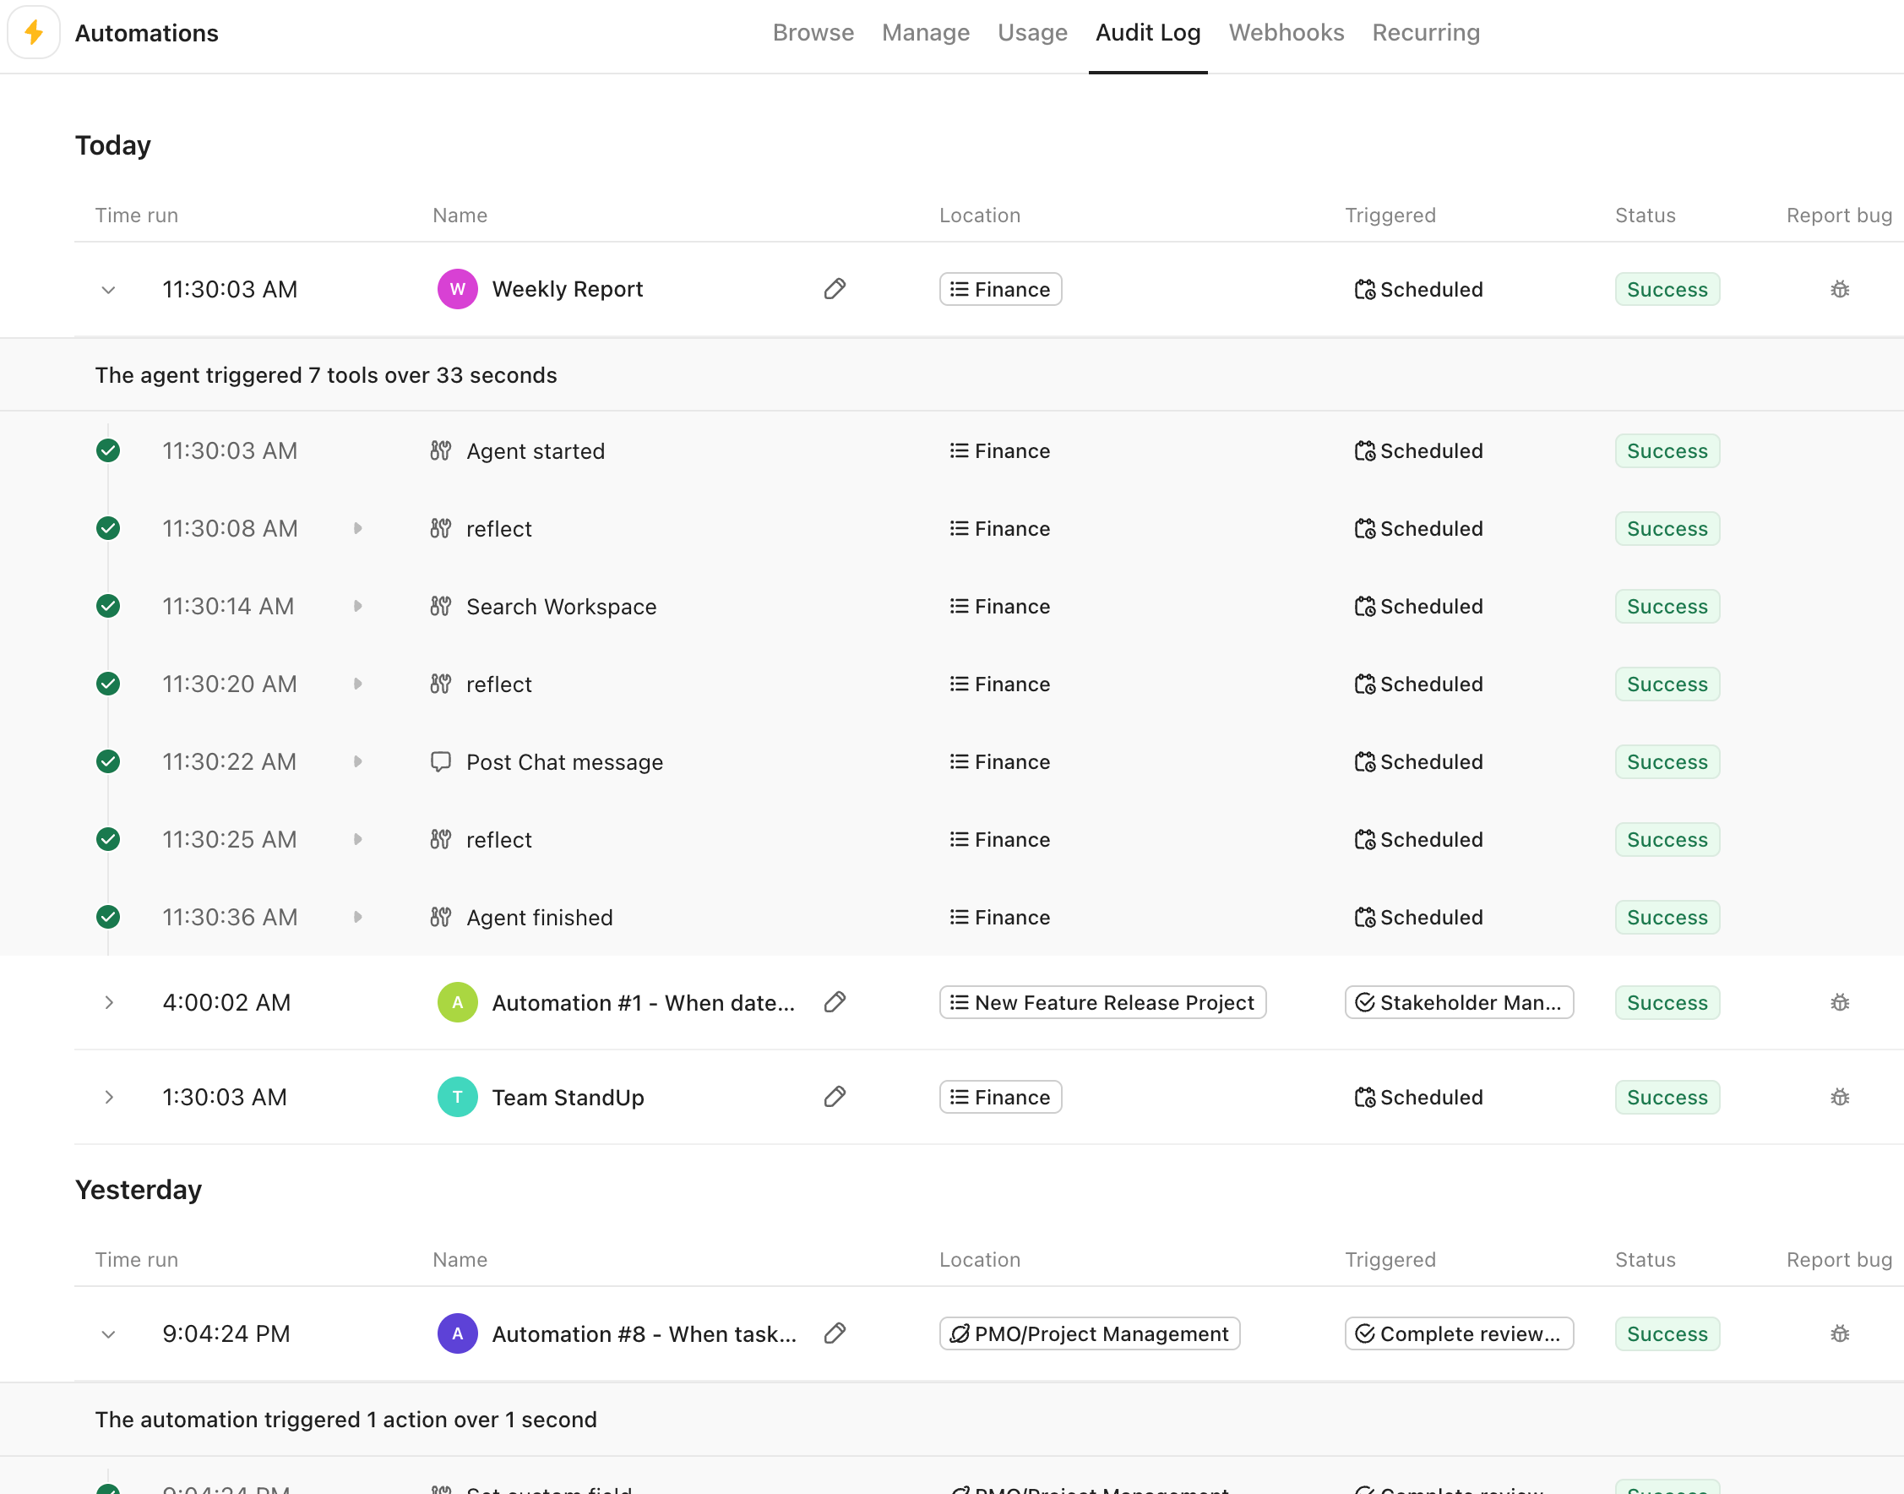Switch to the Webhooks tab
Screen dimensions: 1904x1494
coord(1286,32)
